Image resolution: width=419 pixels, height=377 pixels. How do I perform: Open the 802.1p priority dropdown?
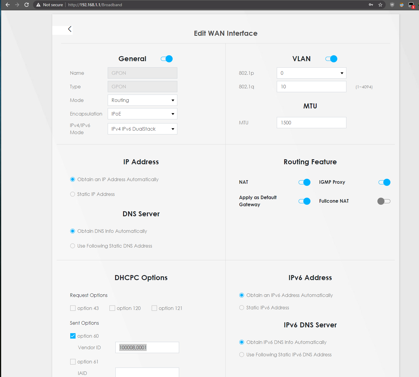point(311,73)
